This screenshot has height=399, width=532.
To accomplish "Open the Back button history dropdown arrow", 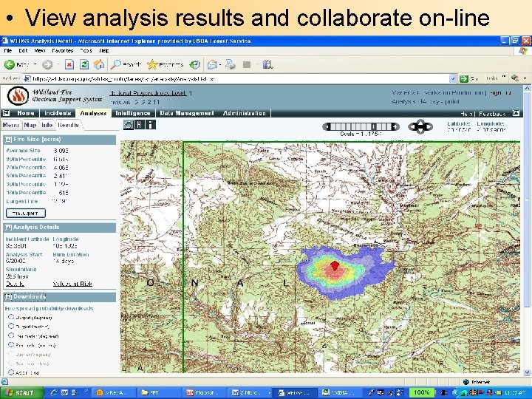I will pos(35,64).
